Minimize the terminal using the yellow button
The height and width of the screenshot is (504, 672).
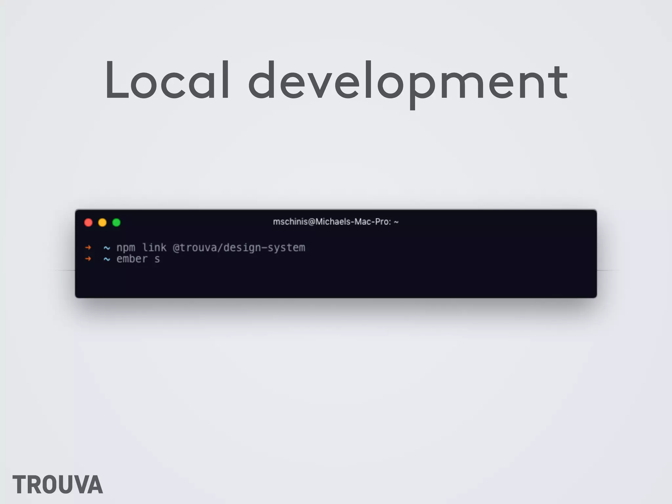pos(102,222)
